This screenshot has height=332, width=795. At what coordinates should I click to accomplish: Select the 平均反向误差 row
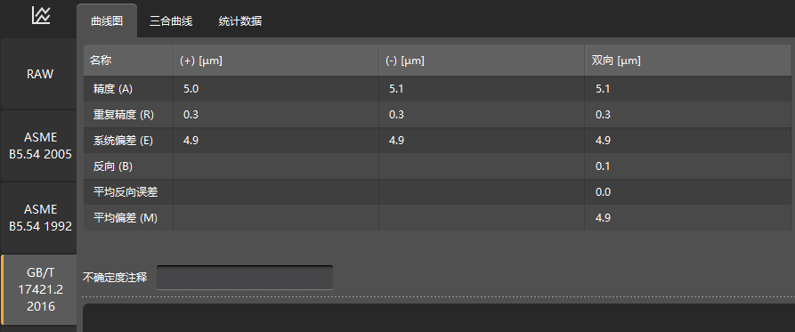(x=437, y=192)
